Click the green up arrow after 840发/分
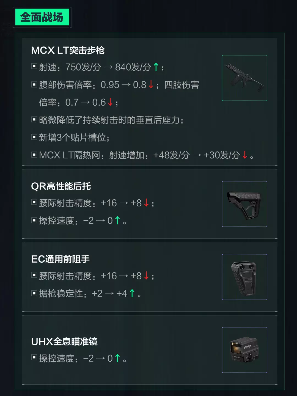Image resolution: width=297 pixels, height=396 pixels. pos(156,67)
